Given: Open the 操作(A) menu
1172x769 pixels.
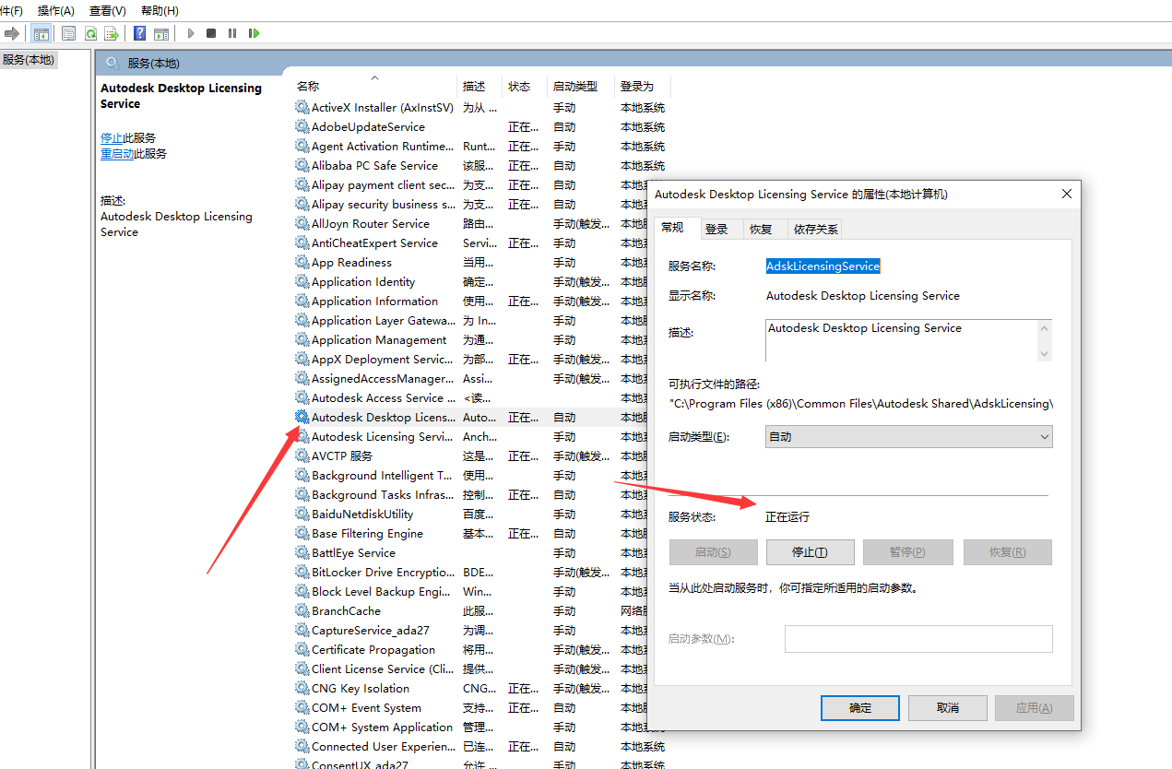Looking at the screenshot, I should [56, 10].
